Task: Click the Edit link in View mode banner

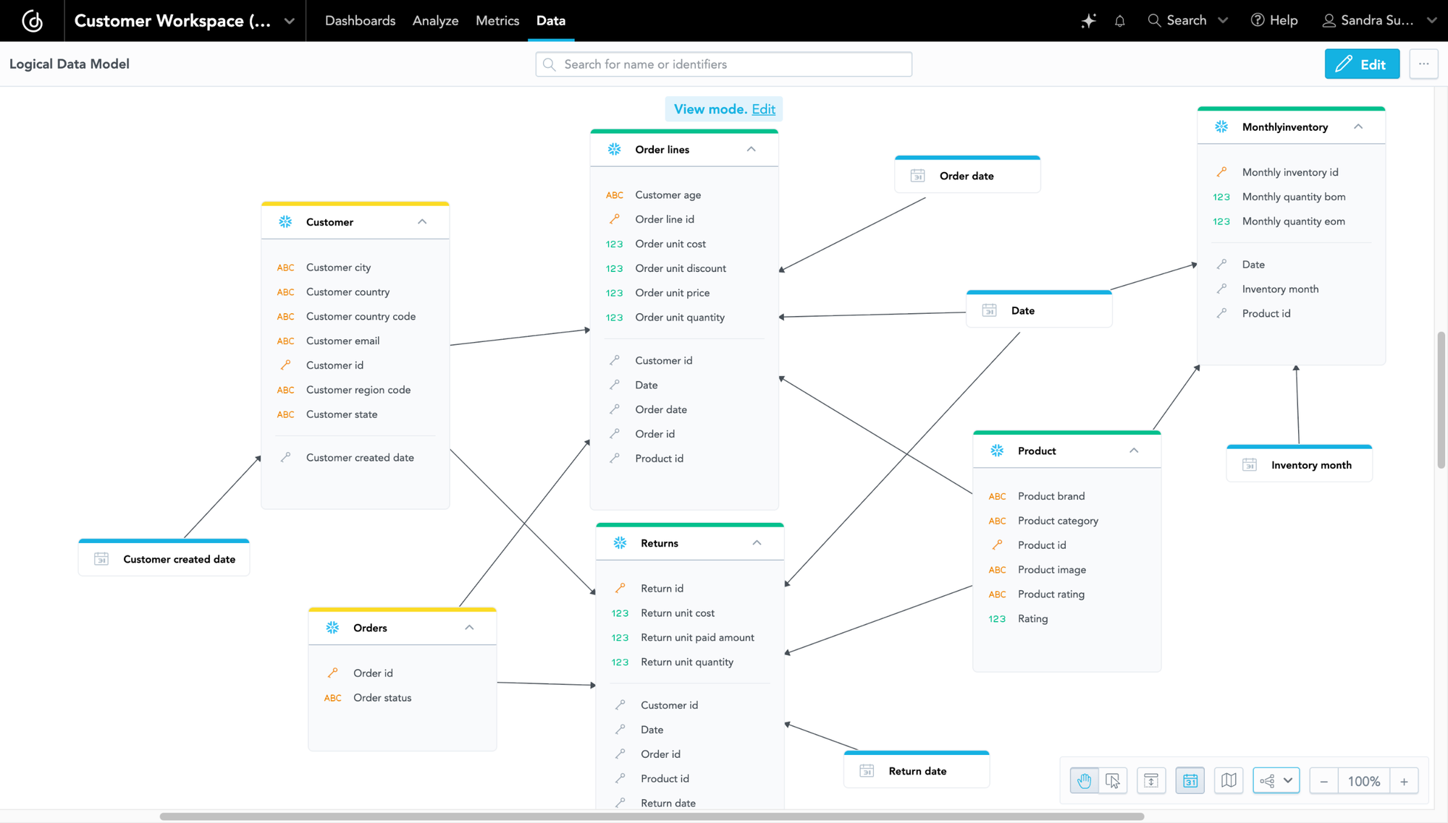Action: pyautogui.click(x=764, y=108)
